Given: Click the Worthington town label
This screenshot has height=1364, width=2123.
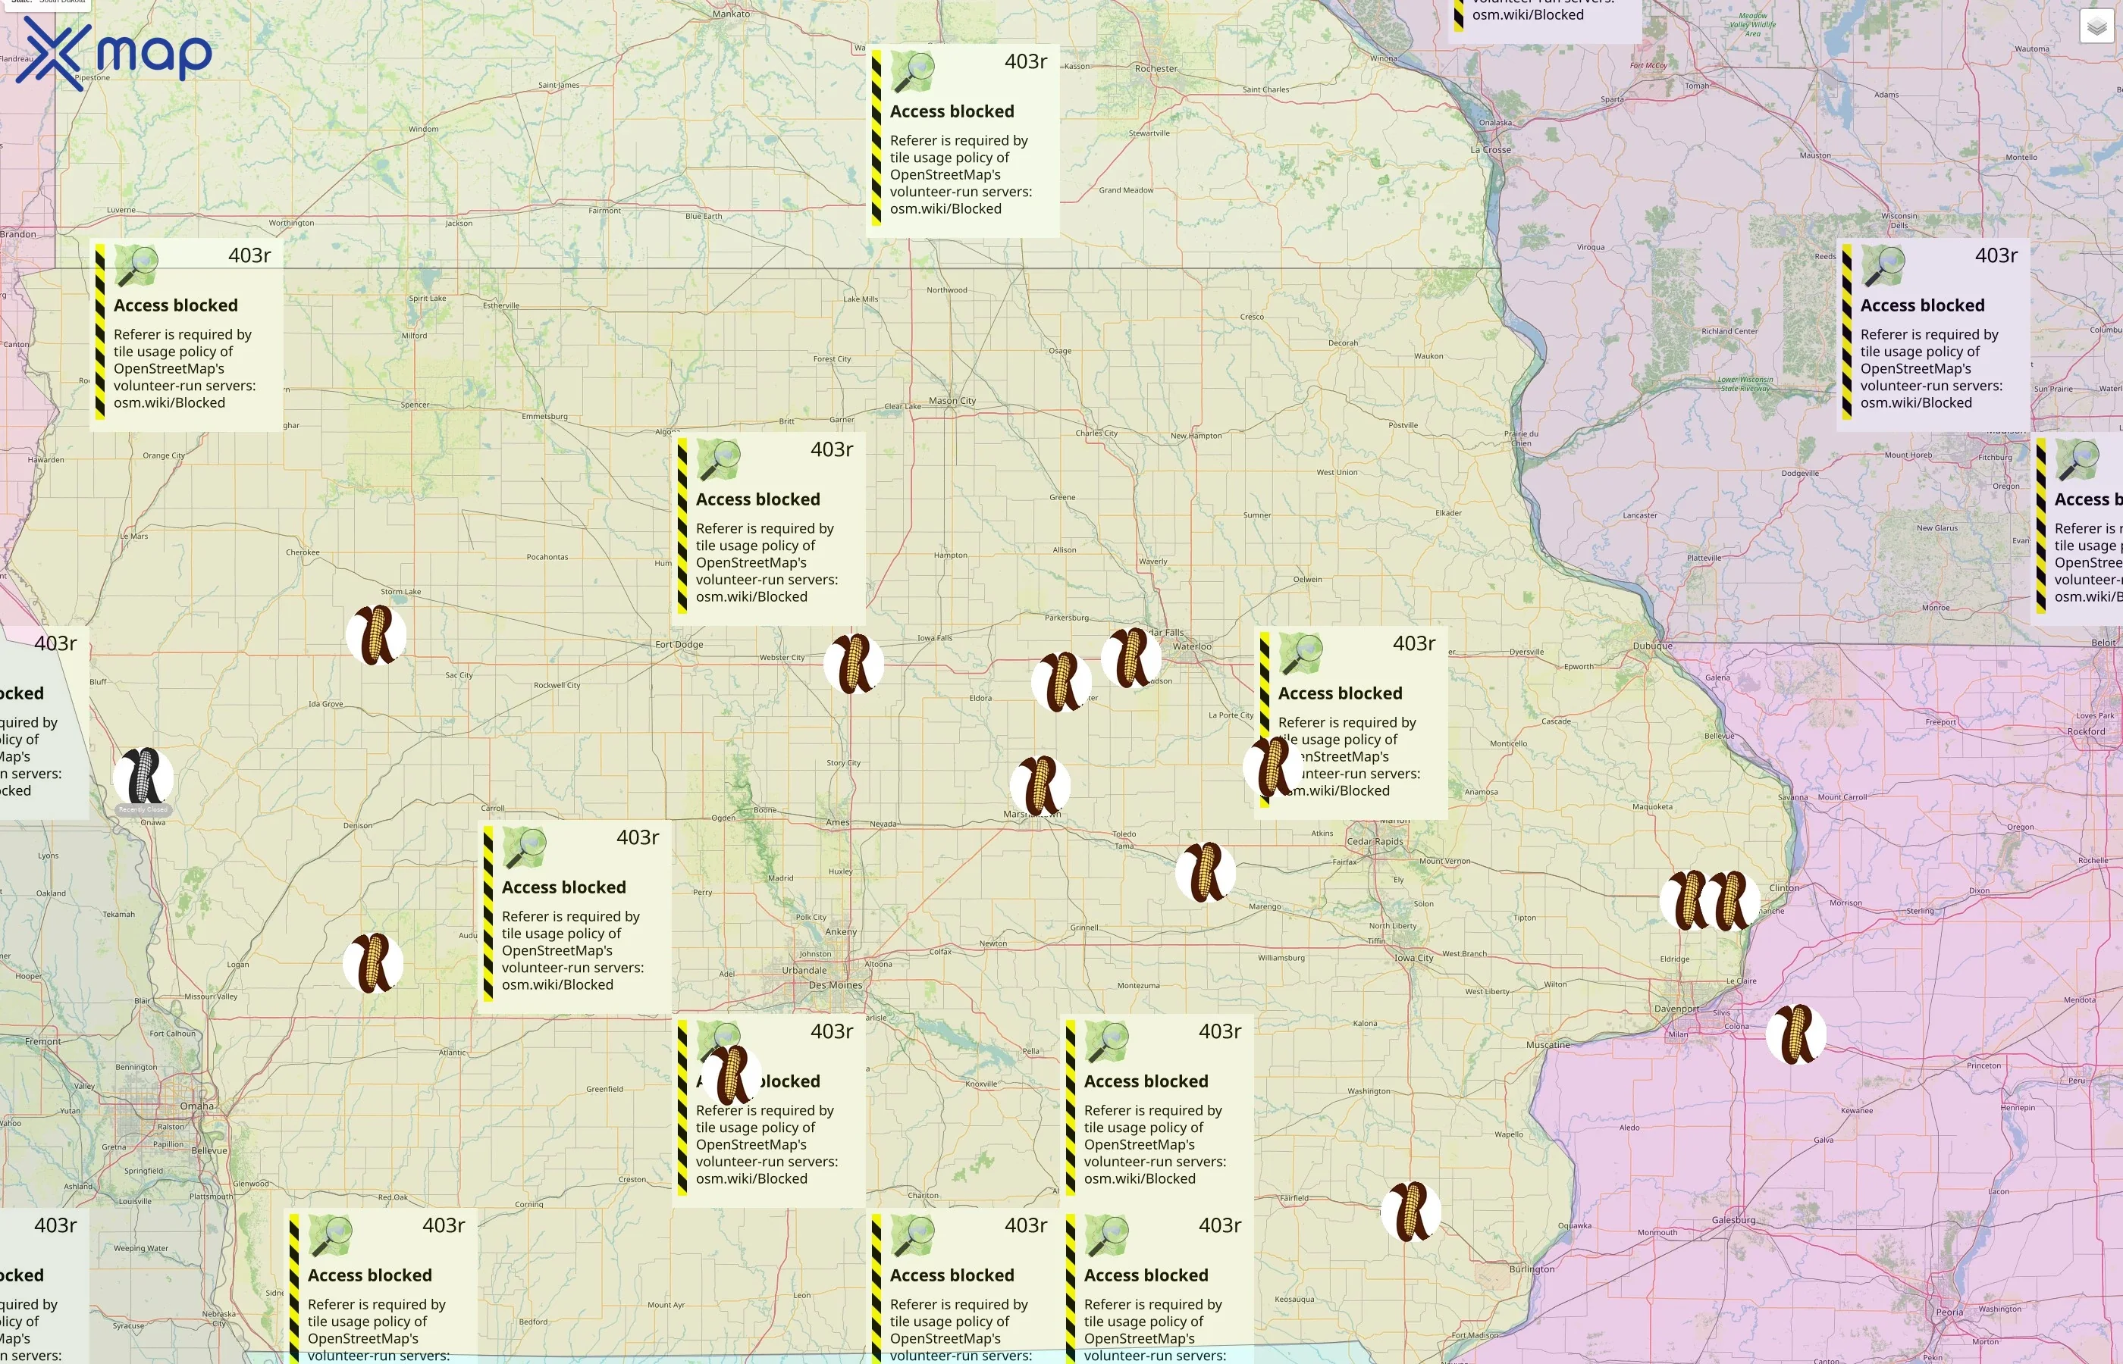Looking at the screenshot, I should (290, 224).
